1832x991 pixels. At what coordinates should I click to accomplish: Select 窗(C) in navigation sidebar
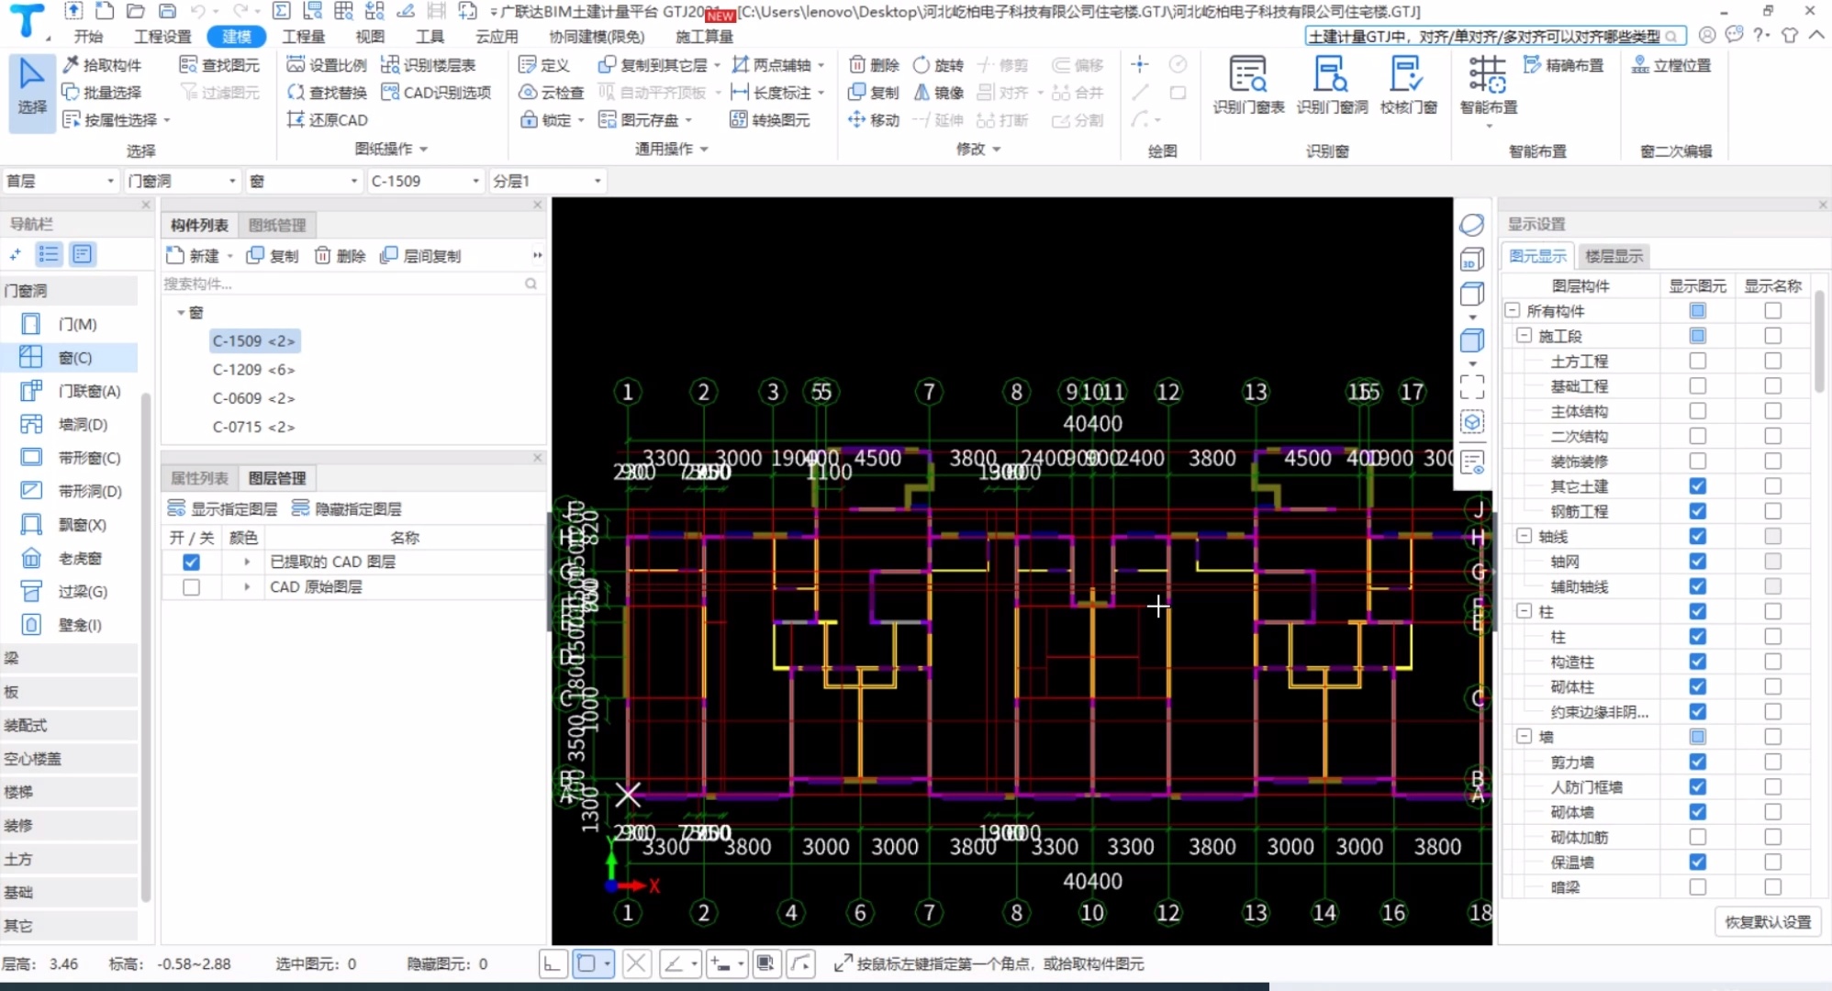(x=70, y=358)
